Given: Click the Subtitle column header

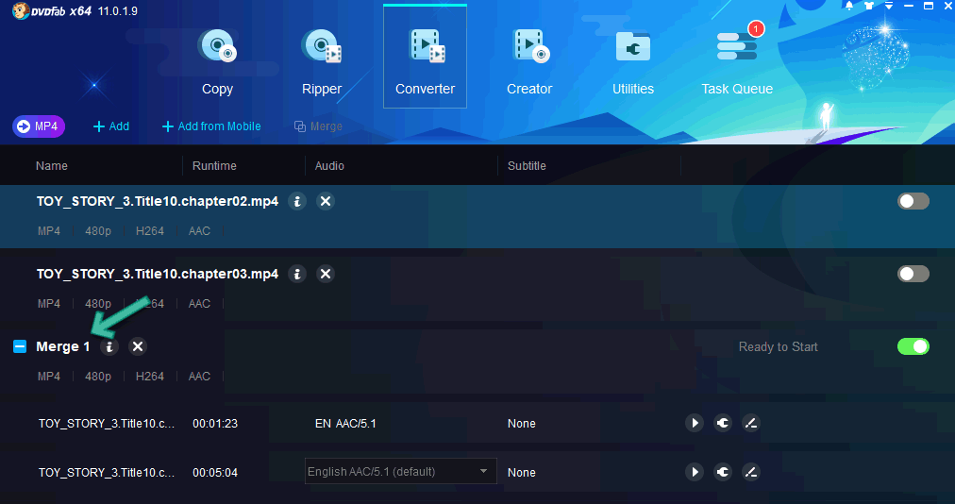Looking at the screenshot, I should pyautogui.click(x=527, y=166).
